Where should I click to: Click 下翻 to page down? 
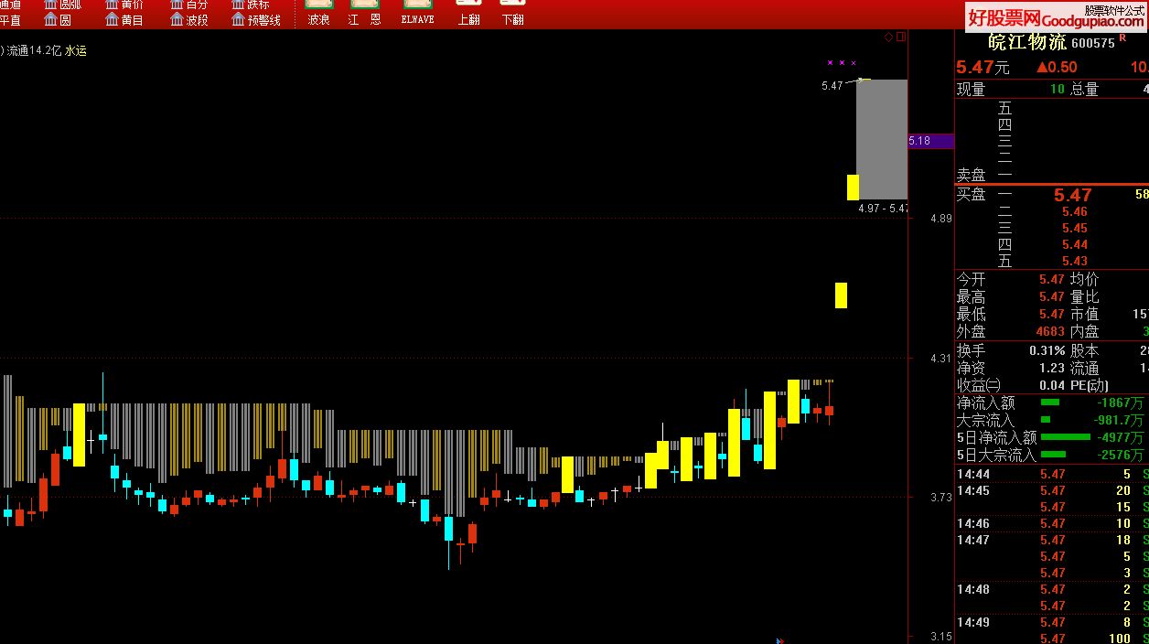tap(513, 13)
